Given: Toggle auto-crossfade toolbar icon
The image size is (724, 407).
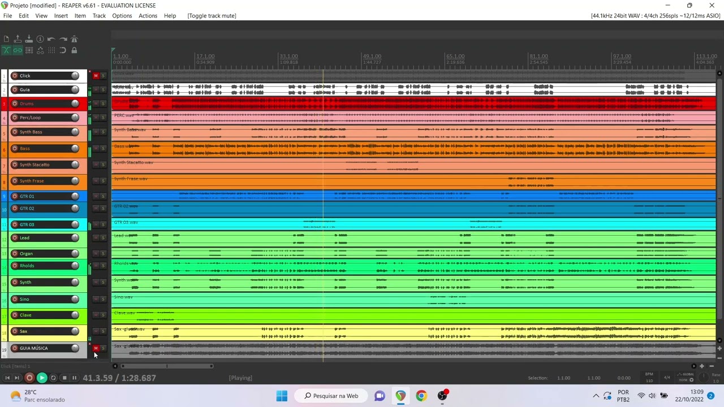Looking at the screenshot, I should coord(6,50).
